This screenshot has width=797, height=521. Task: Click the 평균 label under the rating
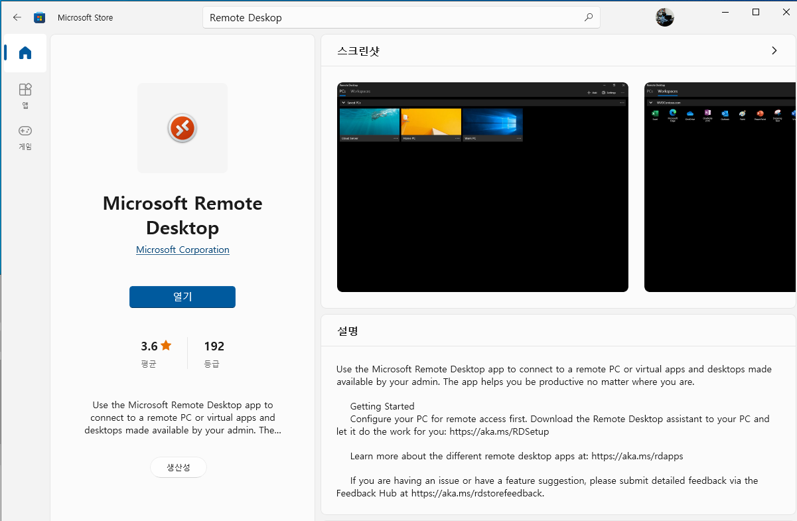click(149, 364)
